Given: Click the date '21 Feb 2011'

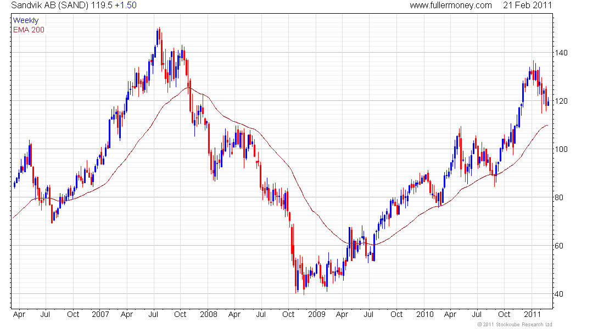Looking at the screenshot, I should 527,5.
